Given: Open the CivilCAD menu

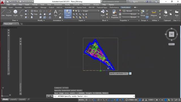Looking at the screenshot, I should point(76,5).
